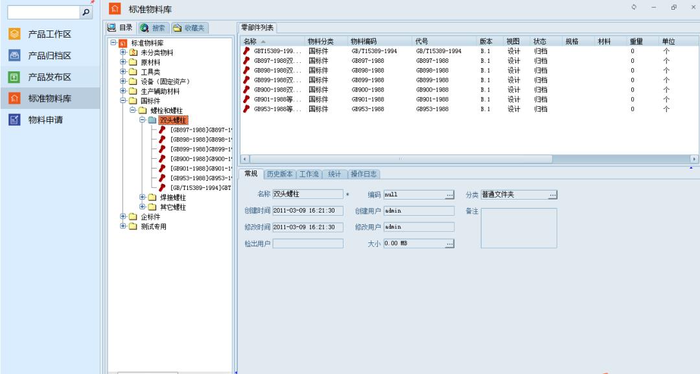The image size is (700, 374).
Task: Click the 状态 column header
Action: click(x=546, y=41)
